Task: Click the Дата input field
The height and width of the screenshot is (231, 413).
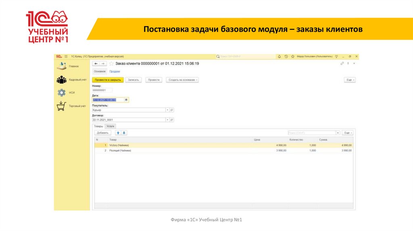Action: (108, 100)
